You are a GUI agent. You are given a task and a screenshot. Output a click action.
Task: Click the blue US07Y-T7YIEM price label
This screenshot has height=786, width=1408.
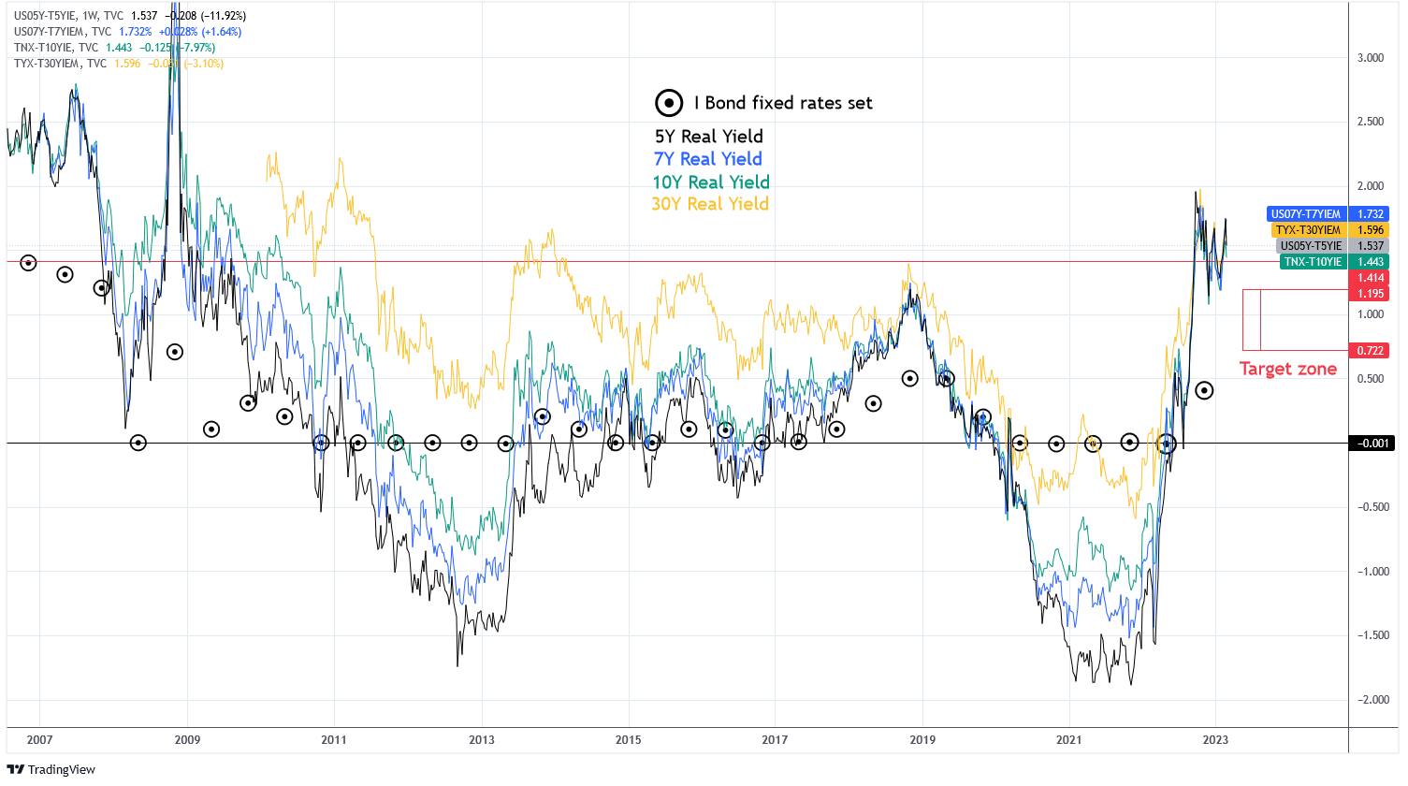(x=1306, y=214)
